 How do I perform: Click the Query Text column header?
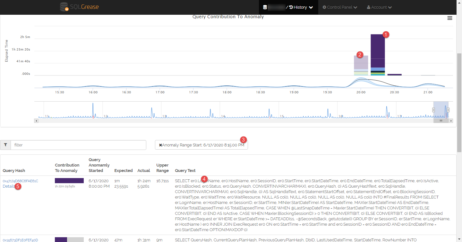(185, 171)
